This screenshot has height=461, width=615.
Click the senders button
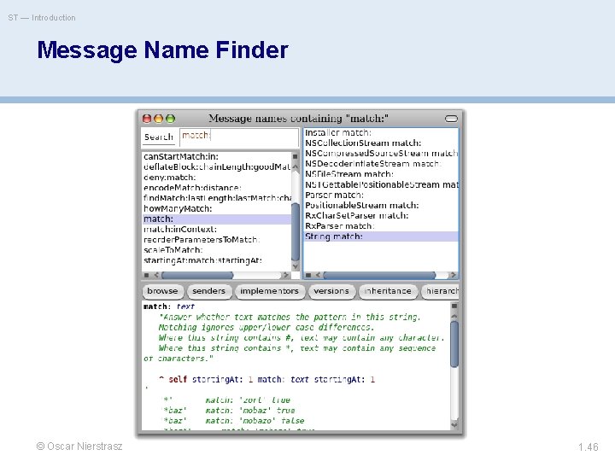point(208,291)
